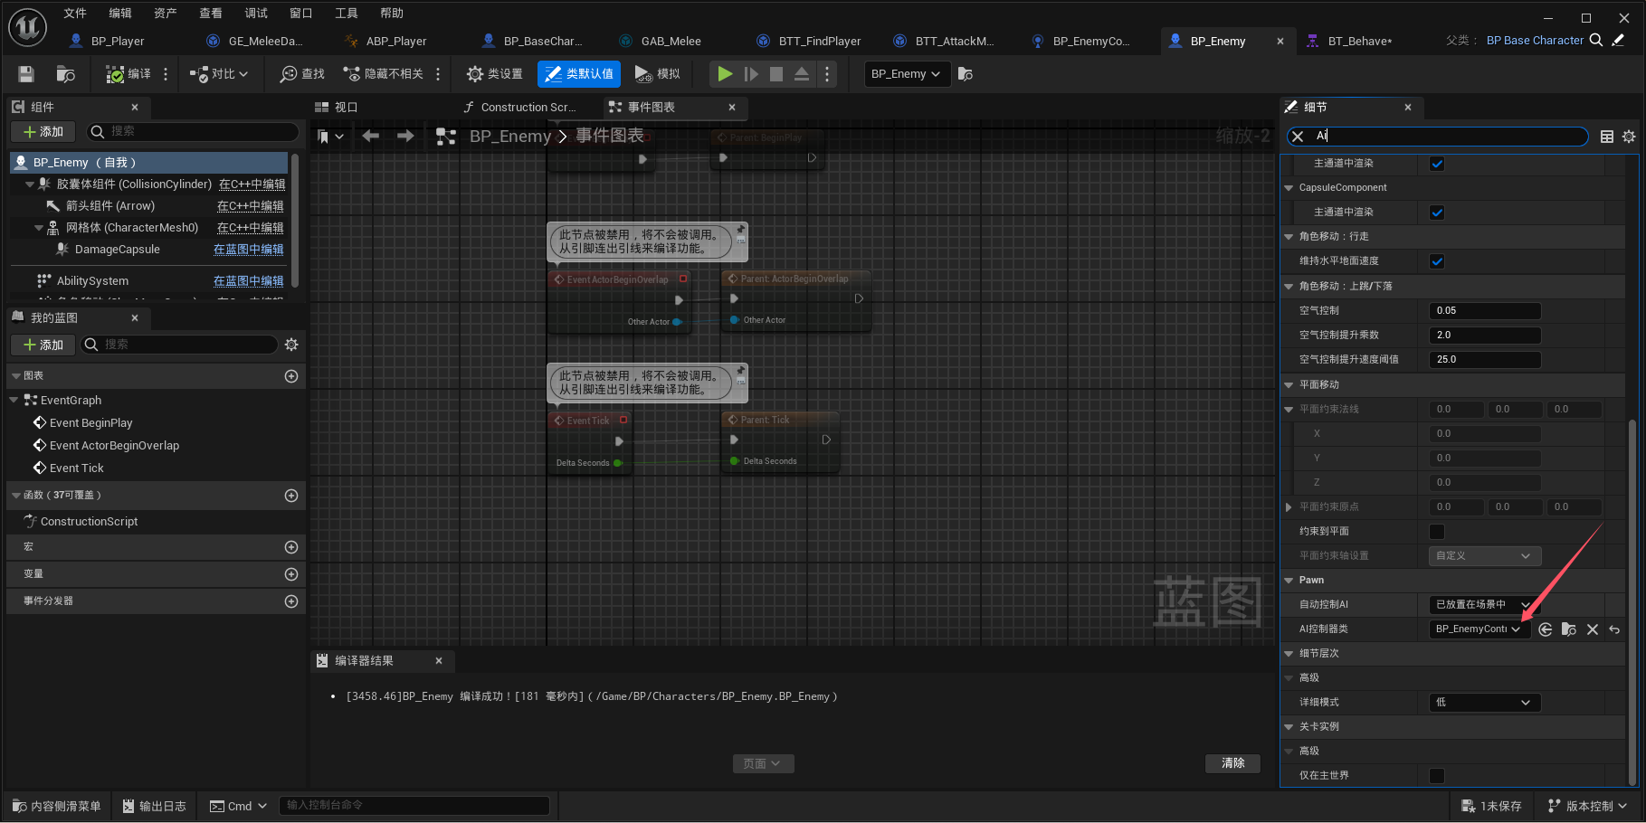The width and height of the screenshot is (1646, 823).
Task: Open plane constraint axis setting dropdown
Action: click(1484, 556)
